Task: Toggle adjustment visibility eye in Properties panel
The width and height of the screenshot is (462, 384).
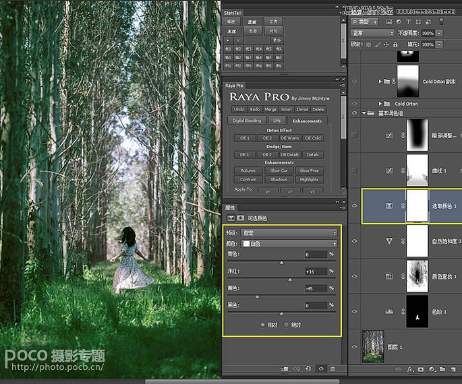Action: [321, 369]
